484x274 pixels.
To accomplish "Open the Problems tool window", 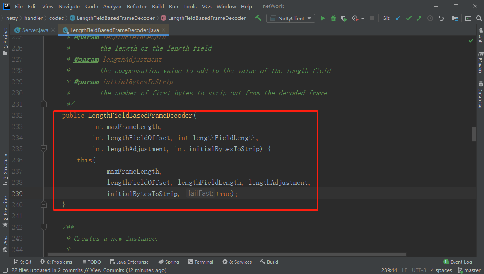I will (x=56, y=262).
